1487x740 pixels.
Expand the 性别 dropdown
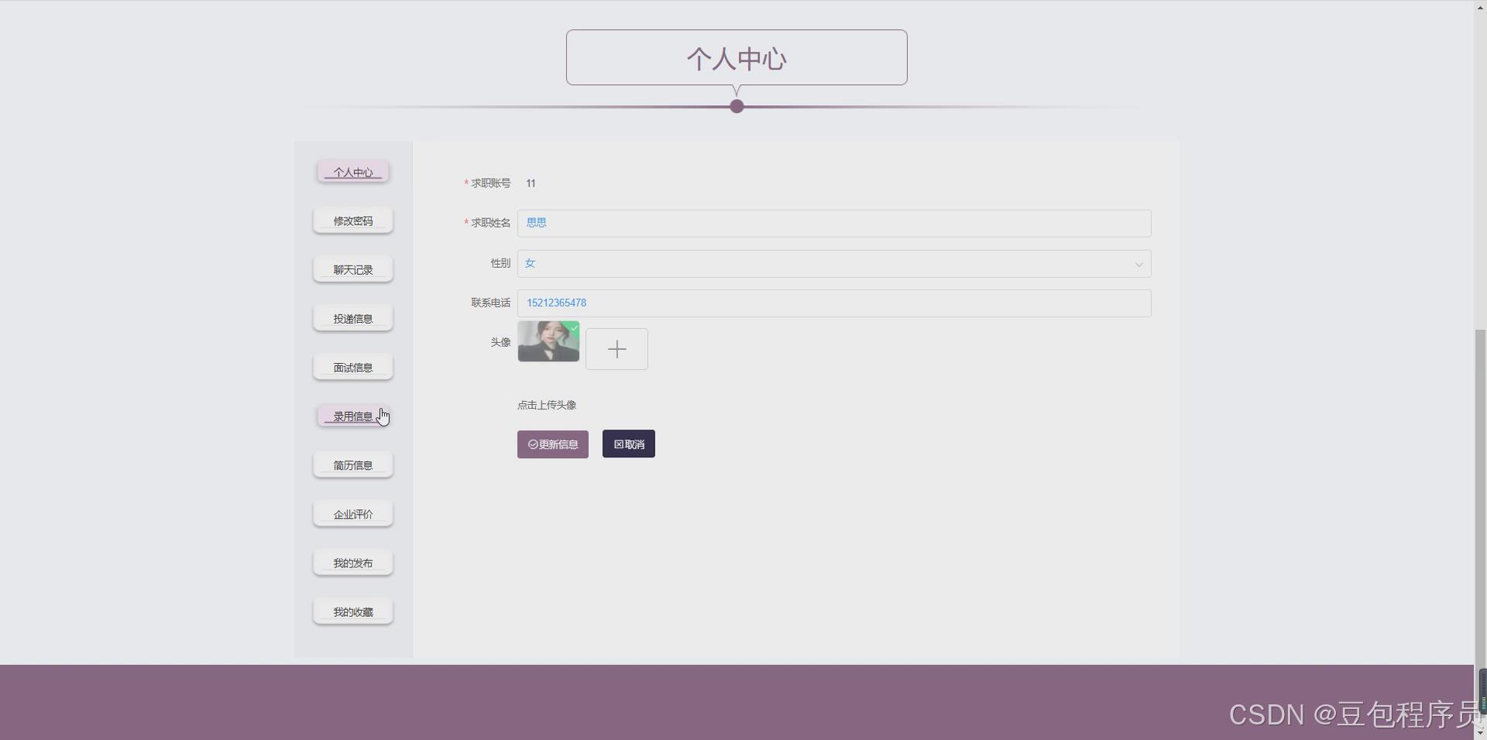[834, 263]
